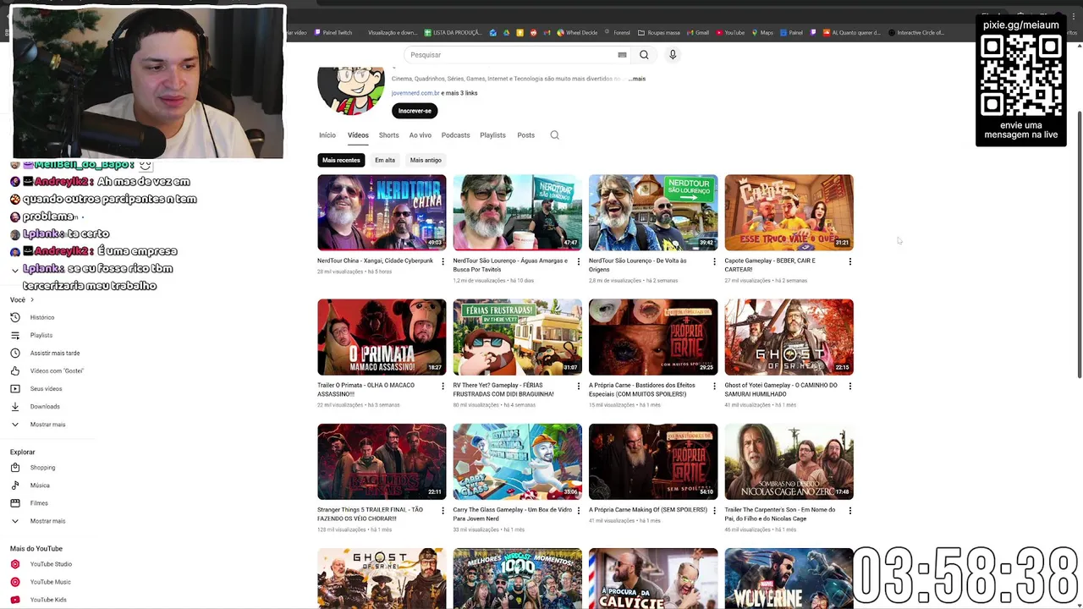Activate voice search microphone icon
Viewport: 1083px width, 609px height.
673,55
